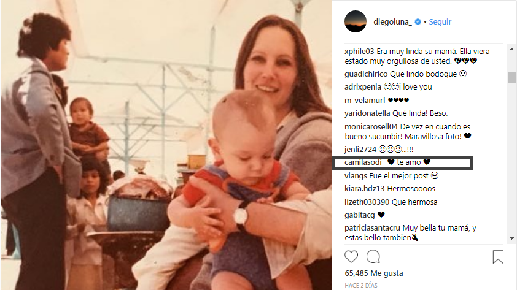Click the scrollbar down arrow in comments
517x290 pixels.
[511, 238]
